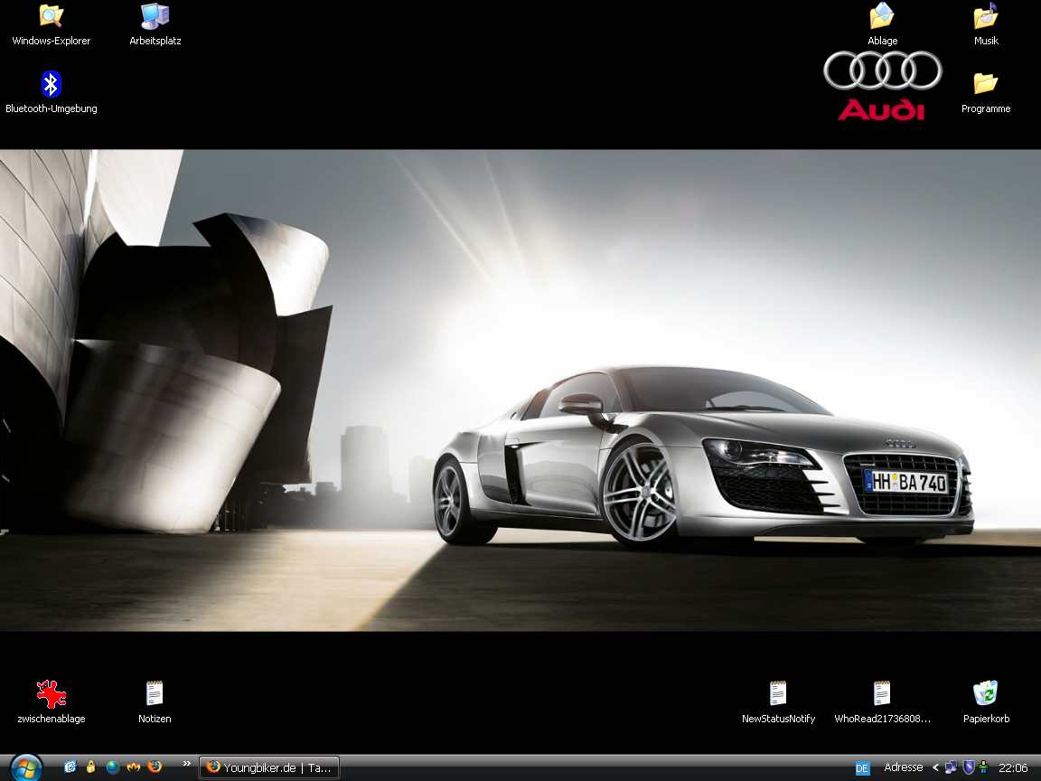Open the Windows-Explorer desktop icon
This screenshot has width=1041, height=781.
point(52,24)
